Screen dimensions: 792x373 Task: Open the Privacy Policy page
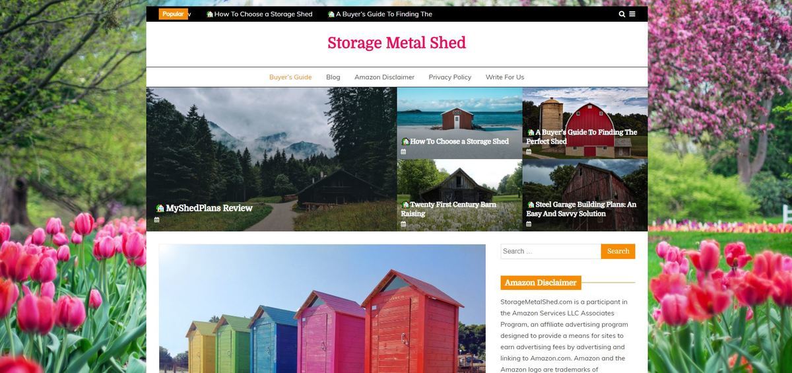tap(450, 77)
